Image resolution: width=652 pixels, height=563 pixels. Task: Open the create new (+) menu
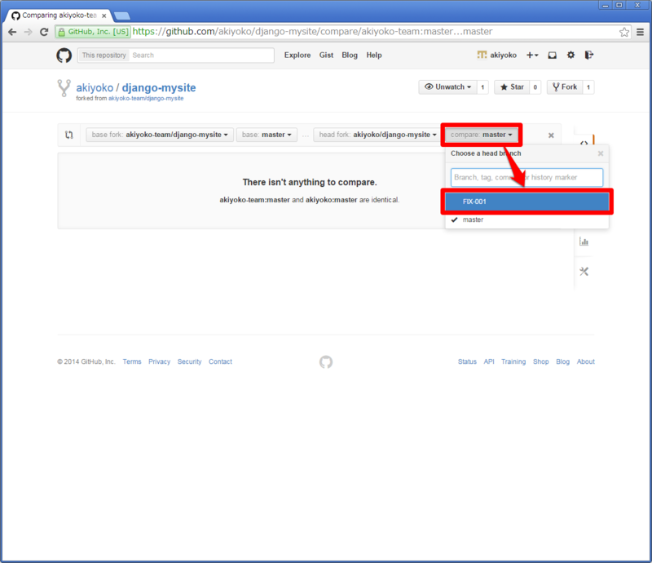(532, 55)
